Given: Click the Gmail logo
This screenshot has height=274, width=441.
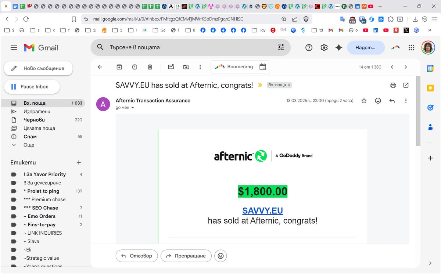Looking at the screenshot, I should coord(41,47).
